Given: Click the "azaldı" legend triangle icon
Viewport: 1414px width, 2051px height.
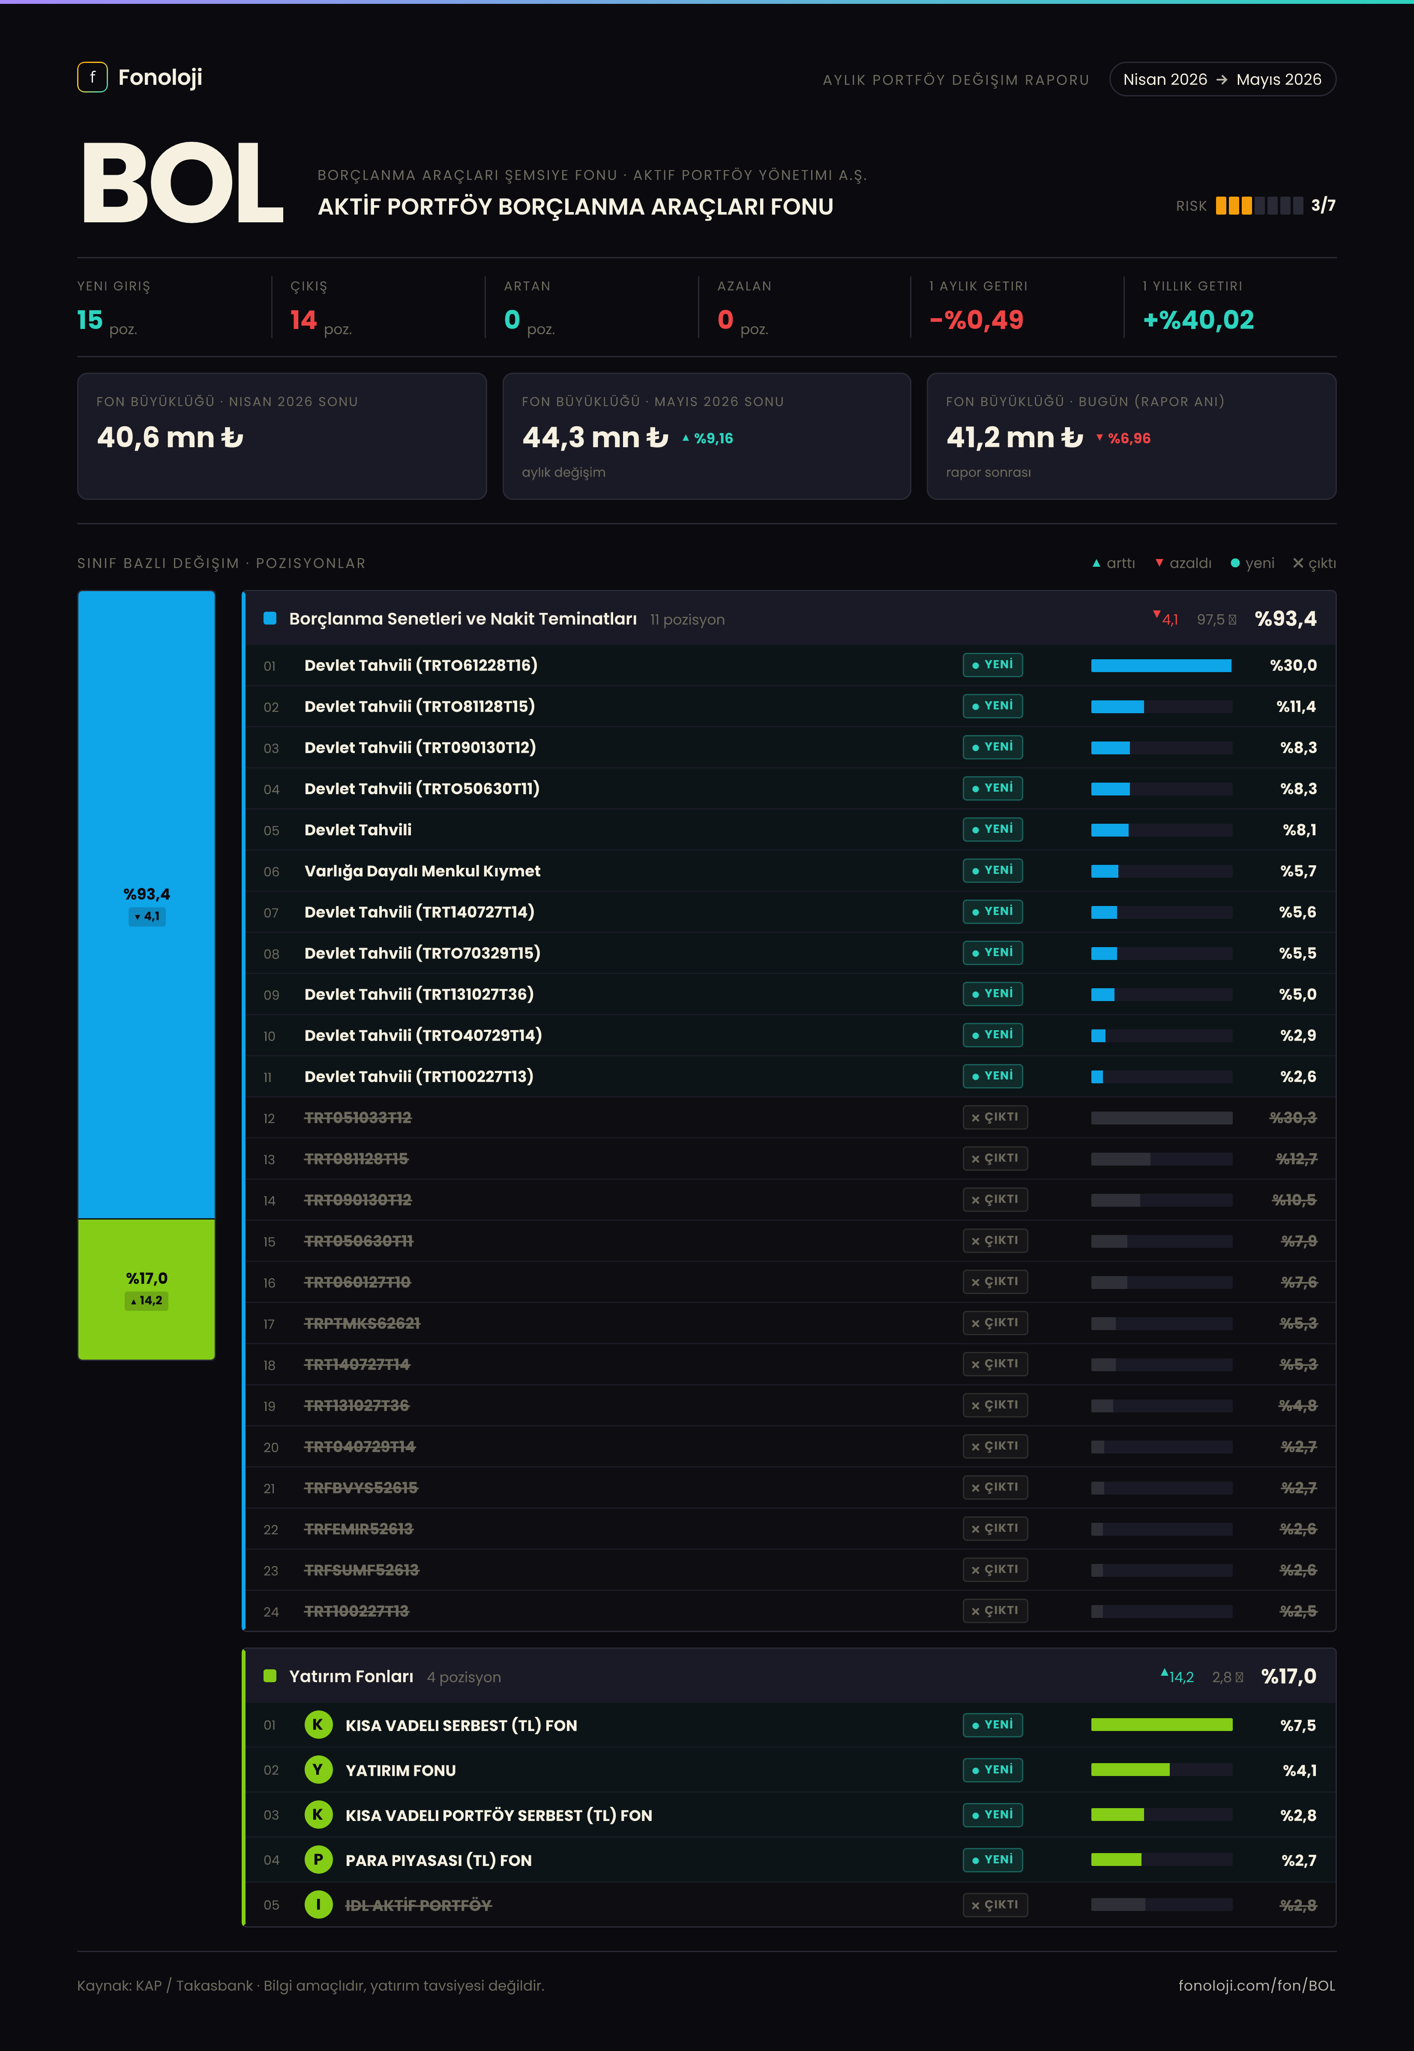Looking at the screenshot, I should pos(1159,563).
